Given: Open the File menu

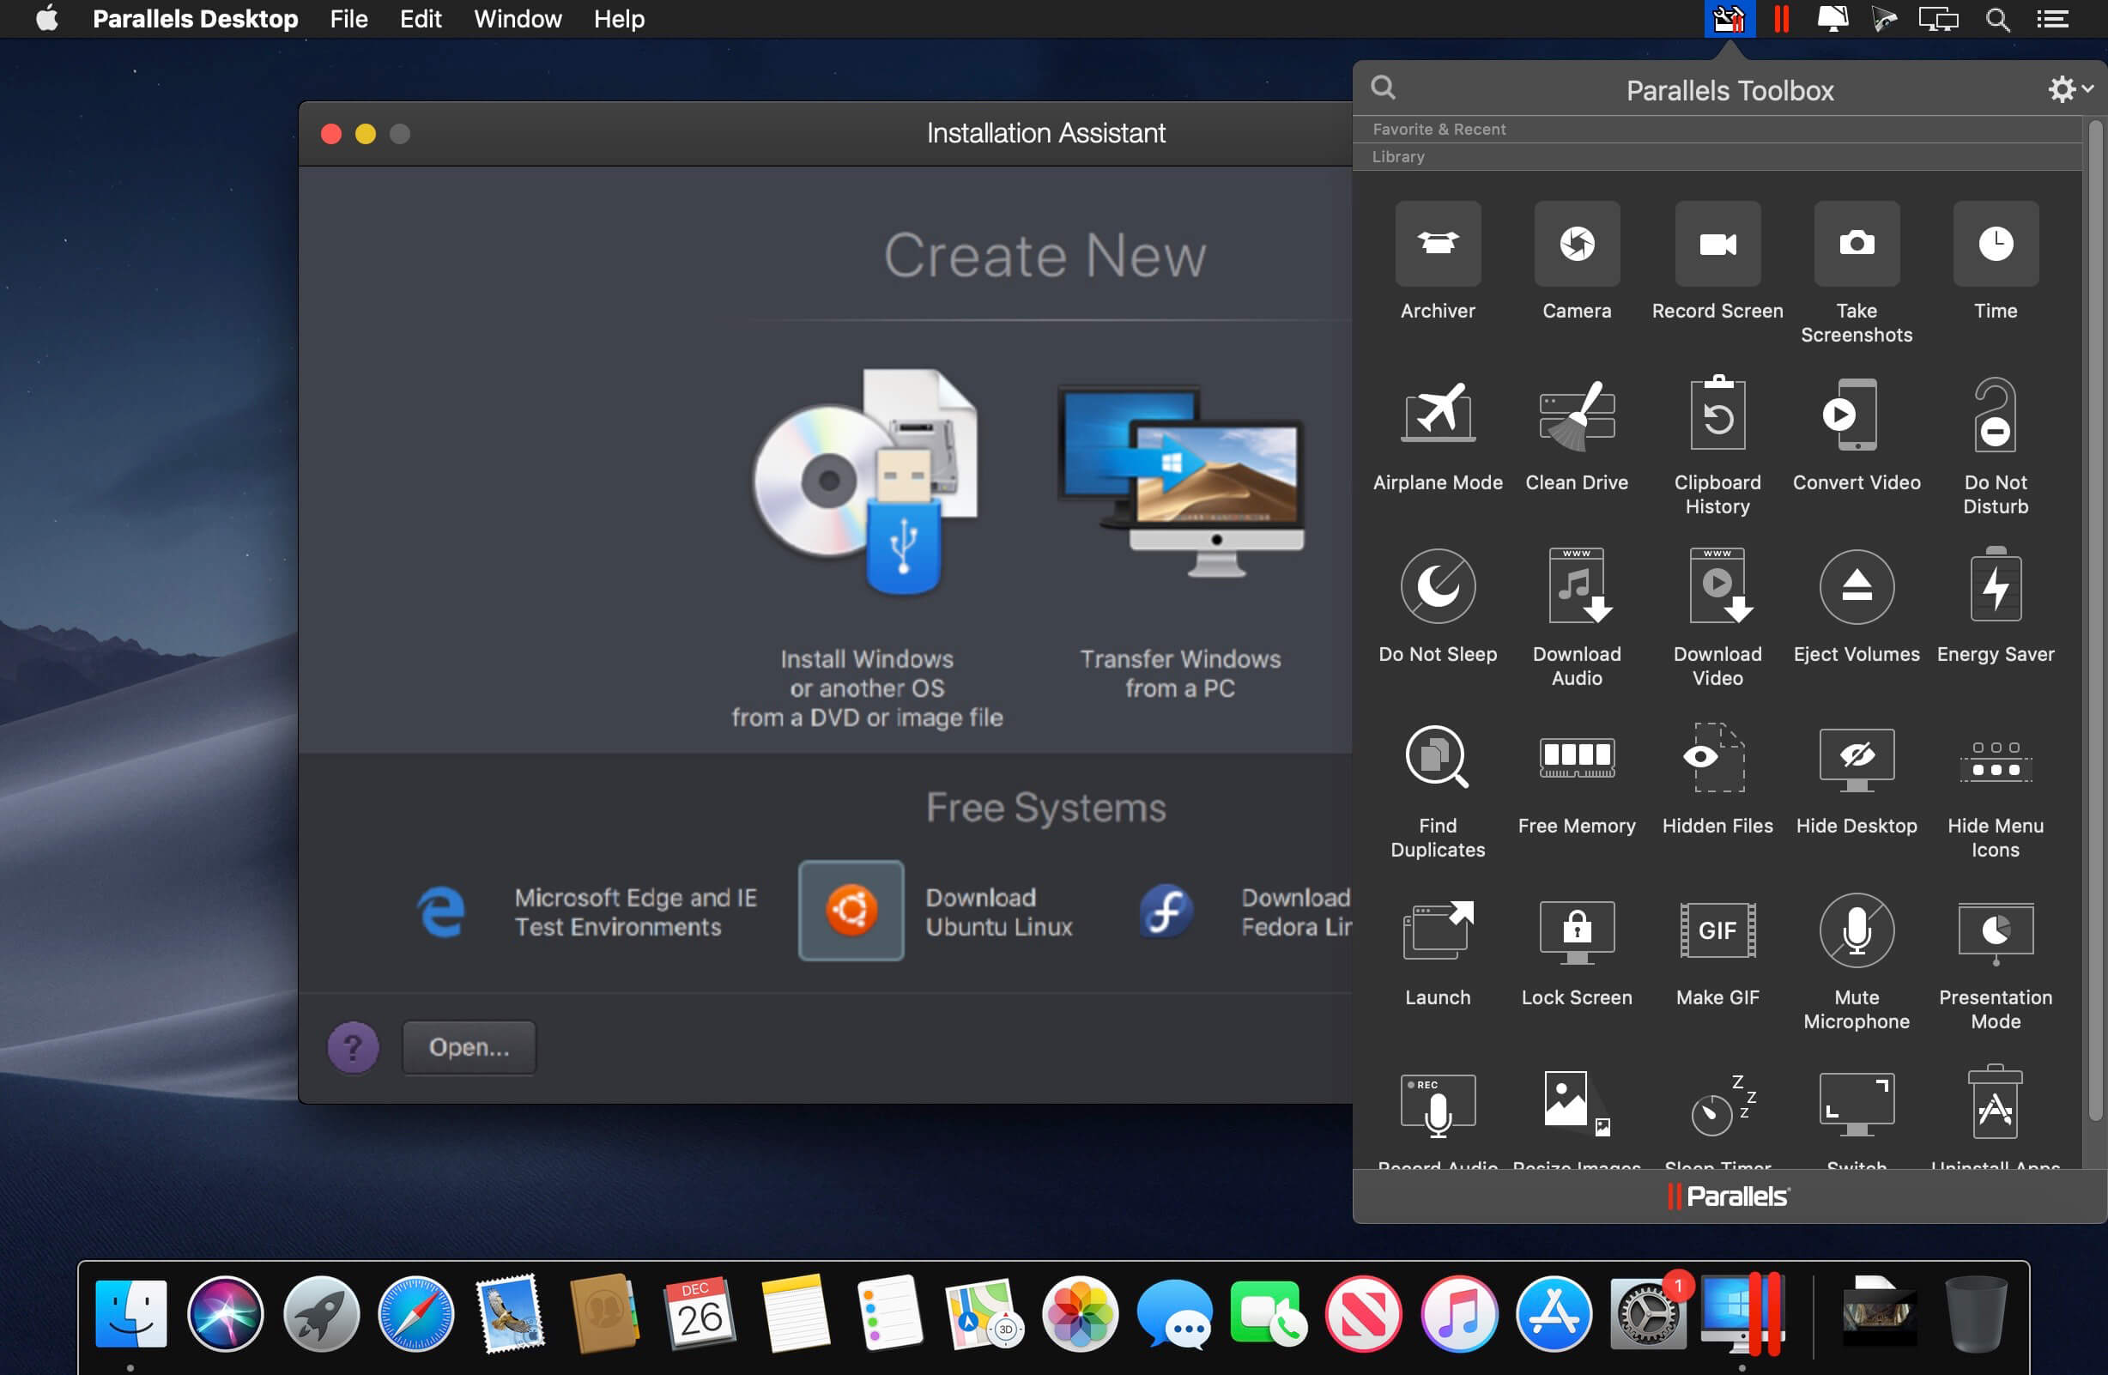Looking at the screenshot, I should (348, 19).
